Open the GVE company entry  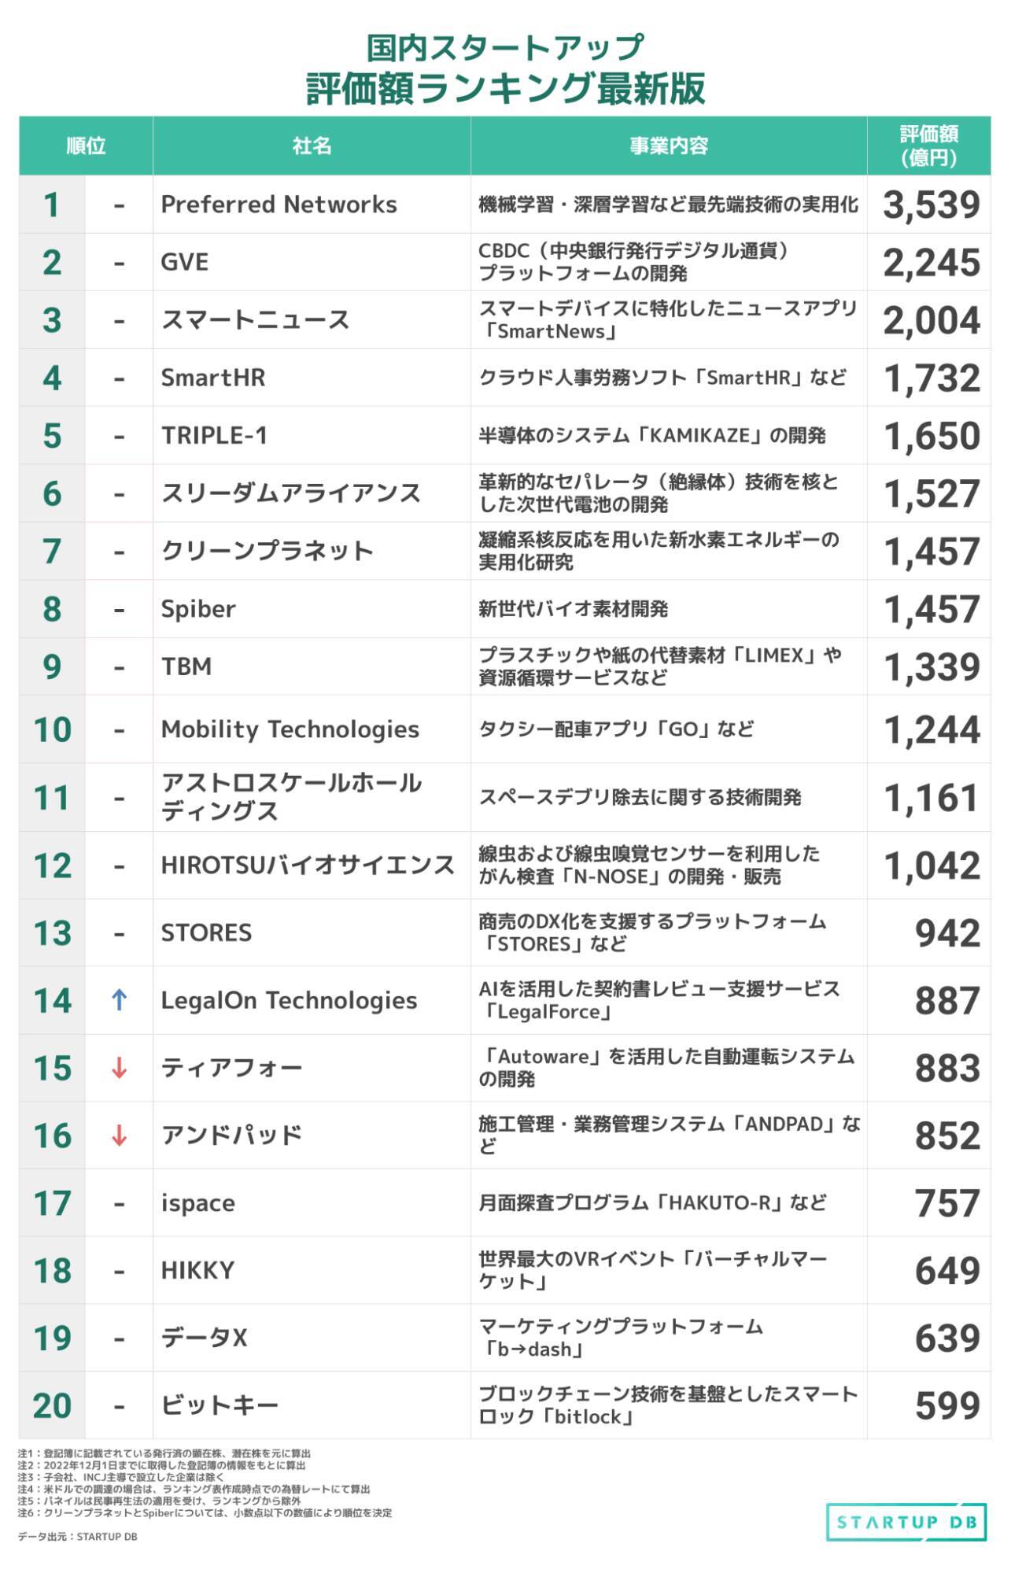click(185, 262)
